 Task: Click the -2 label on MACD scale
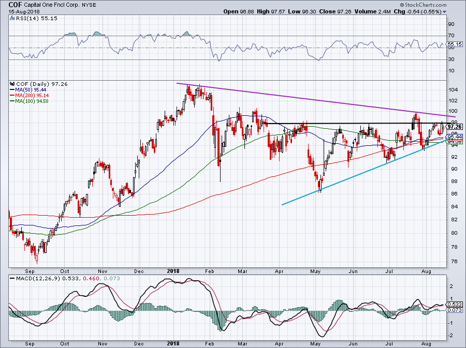451,335
